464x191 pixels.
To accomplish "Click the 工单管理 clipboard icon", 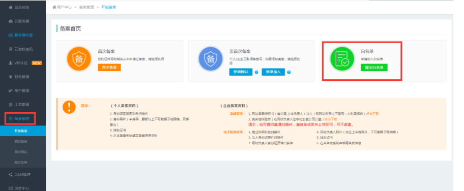I will (11, 105).
